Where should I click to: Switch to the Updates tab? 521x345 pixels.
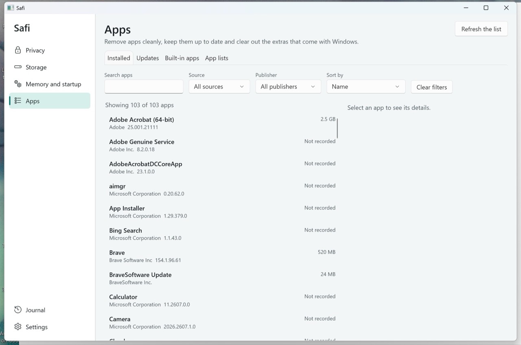pyautogui.click(x=148, y=58)
